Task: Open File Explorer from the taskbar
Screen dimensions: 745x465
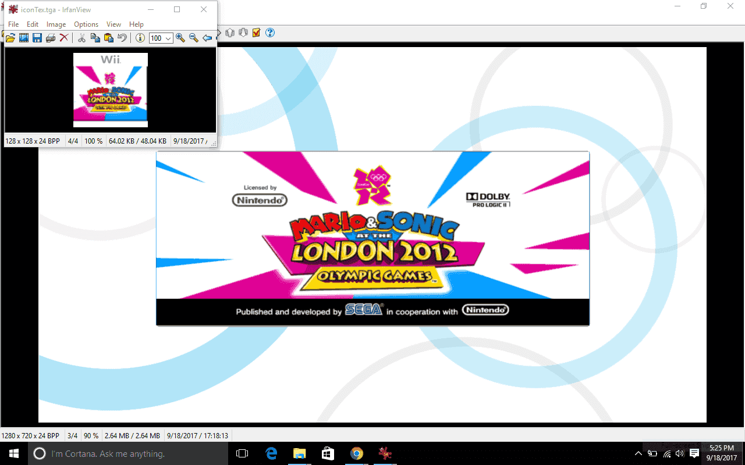Action: coord(299,453)
